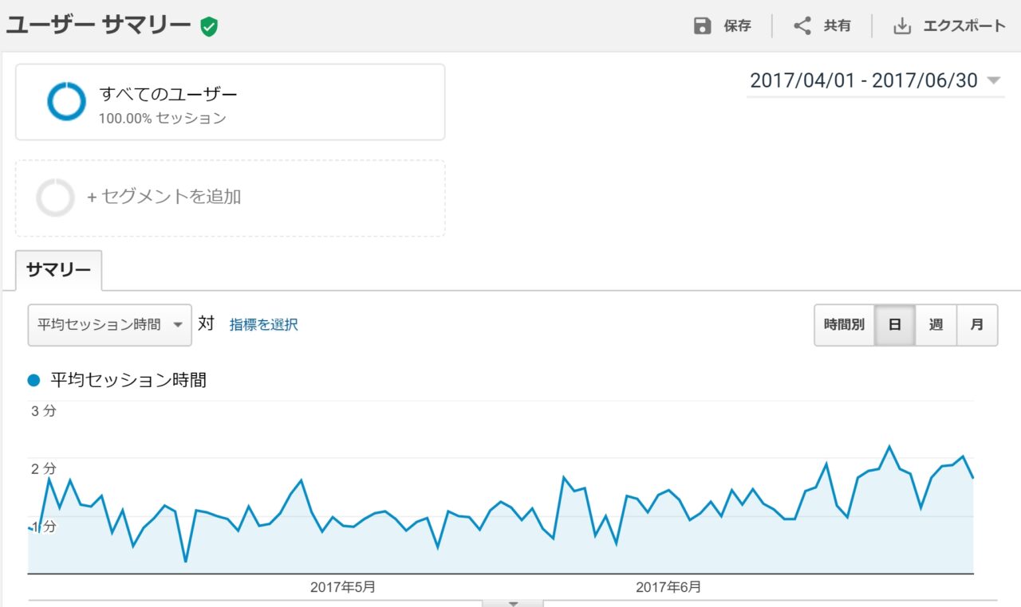
Task: Select the 日 (daily) view button
Action: tap(895, 325)
